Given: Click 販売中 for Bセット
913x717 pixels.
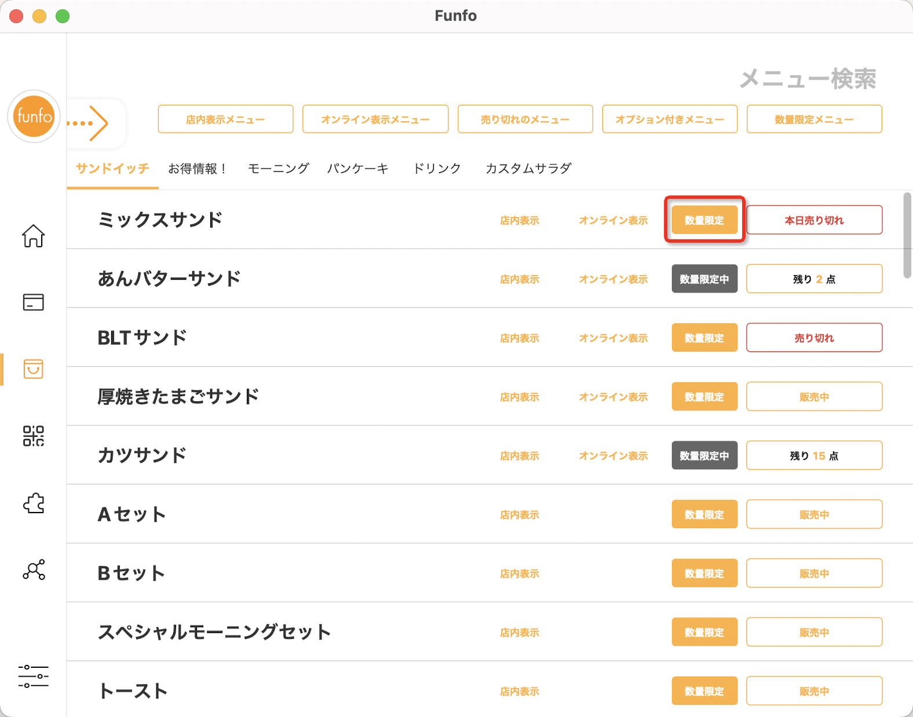Looking at the screenshot, I should tap(814, 573).
